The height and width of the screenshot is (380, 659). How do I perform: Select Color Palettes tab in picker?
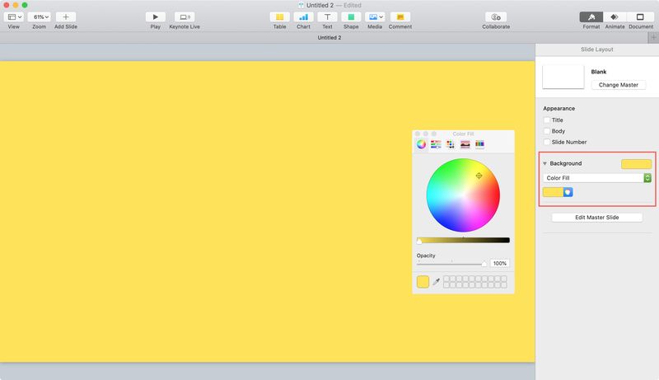pos(450,144)
